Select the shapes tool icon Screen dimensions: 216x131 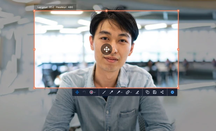pyautogui.click(x=127, y=92)
